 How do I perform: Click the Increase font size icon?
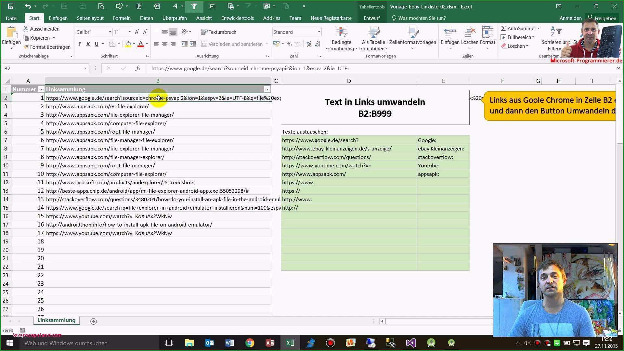click(x=137, y=32)
